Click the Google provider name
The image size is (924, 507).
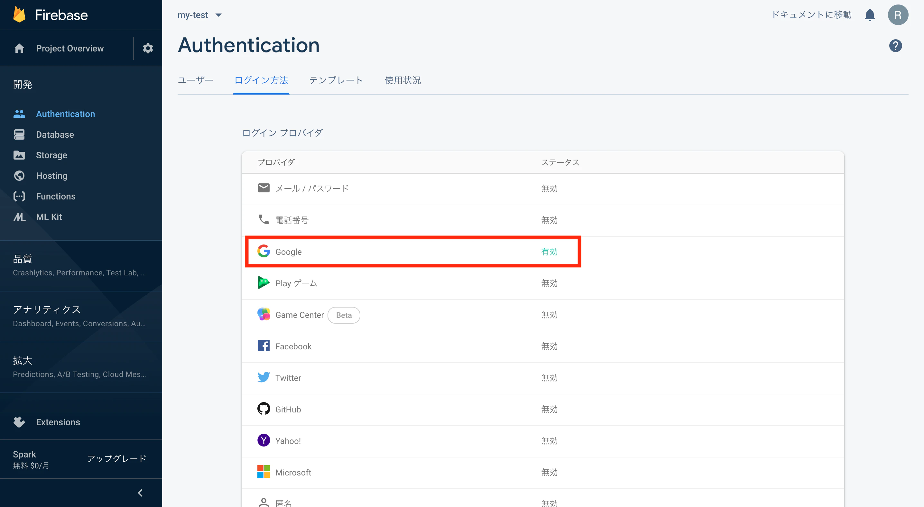[288, 252]
